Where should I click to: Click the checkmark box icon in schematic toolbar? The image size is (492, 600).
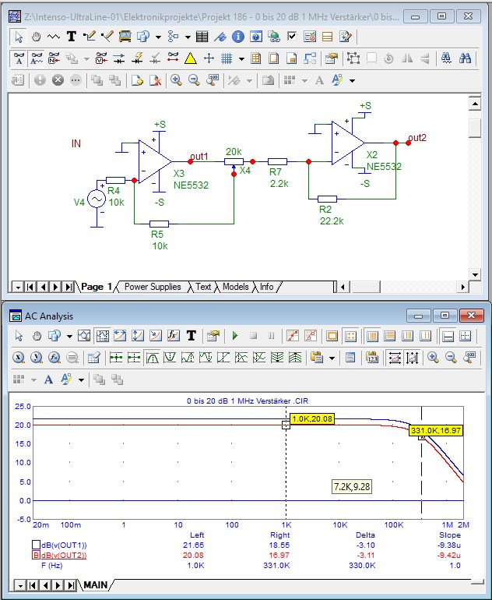(292, 37)
